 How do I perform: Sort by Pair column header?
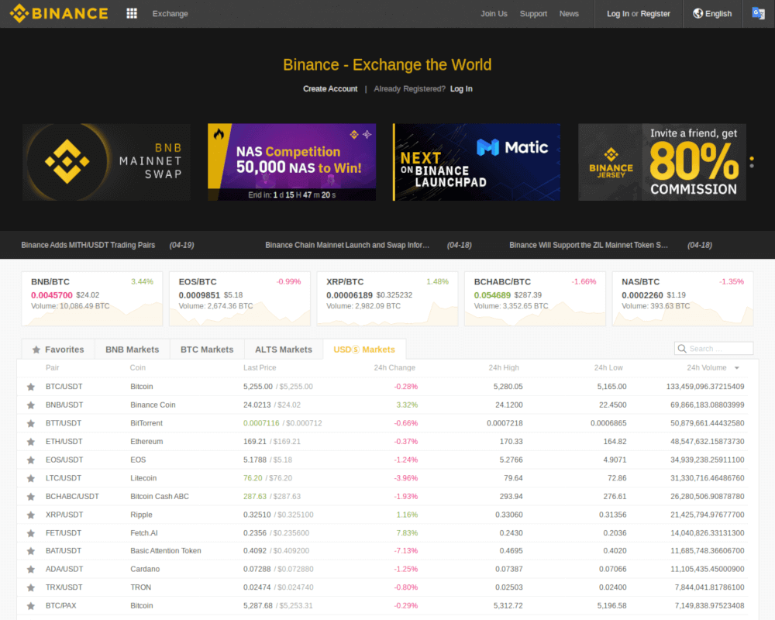coord(53,368)
